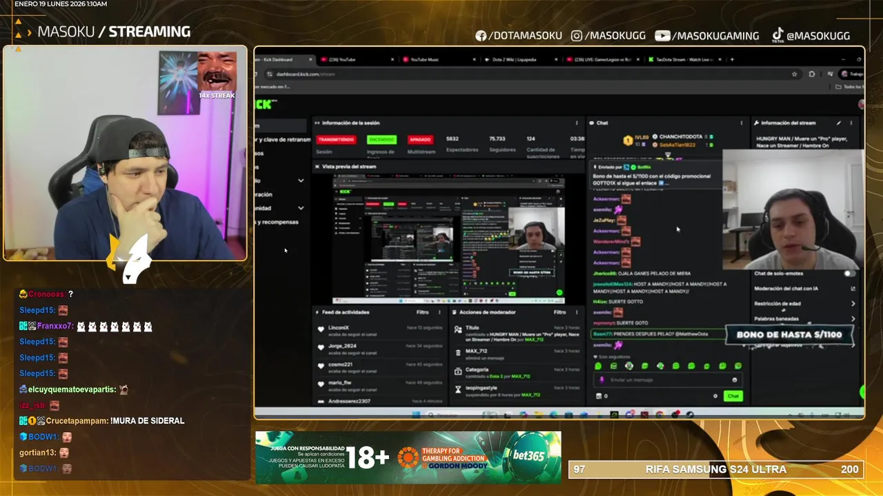The image size is (883, 496).
Task: Click '!MURA DE SIDERAL' message in overlay chat
Action: click(x=147, y=421)
